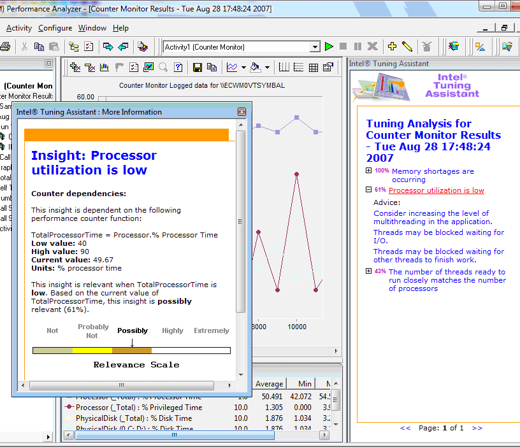520x447 pixels.
Task: Open the Configure menu
Action: click(x=55, y=28)
